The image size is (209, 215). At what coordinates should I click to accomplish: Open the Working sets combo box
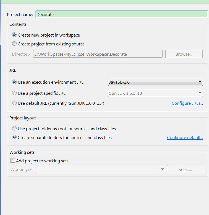(101, 169)
